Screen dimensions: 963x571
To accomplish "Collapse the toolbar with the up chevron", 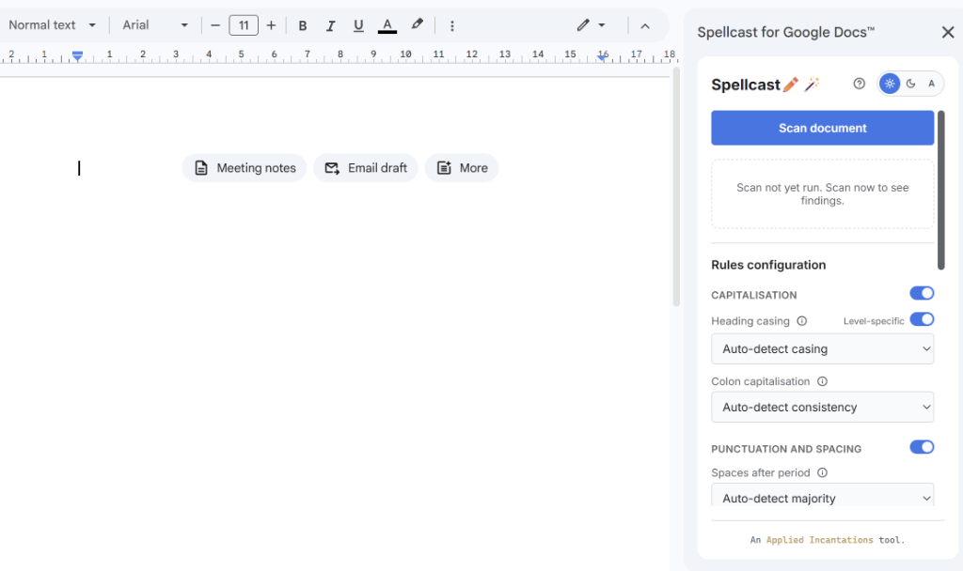I will tap(645, 25).
